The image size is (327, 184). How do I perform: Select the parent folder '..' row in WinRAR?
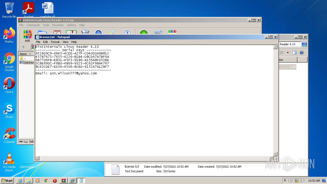[x=26, y=58]
